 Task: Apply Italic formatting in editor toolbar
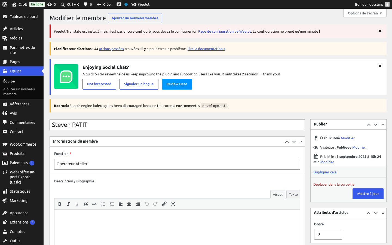[68, 204]
